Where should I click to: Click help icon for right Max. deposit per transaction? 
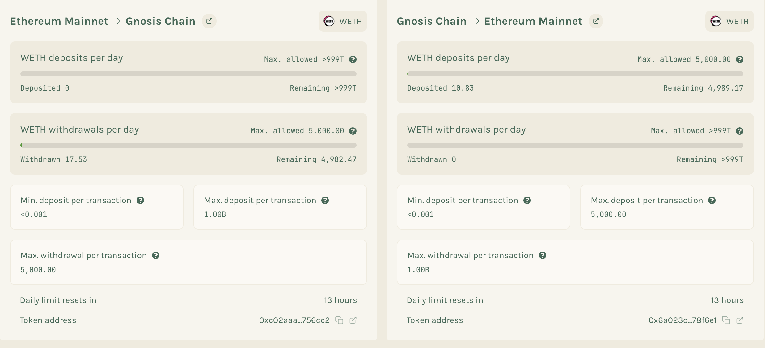712,200
